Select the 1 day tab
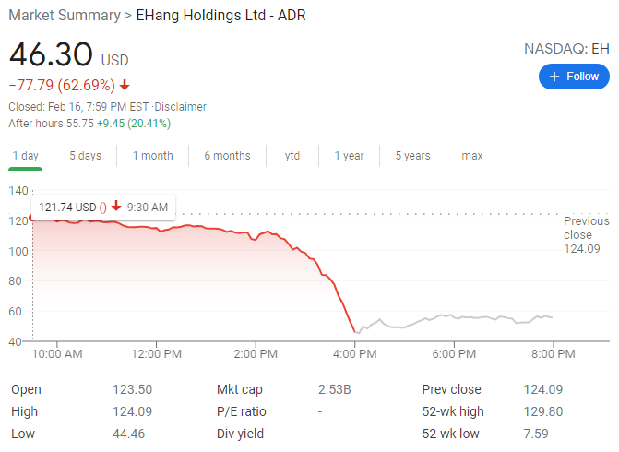The image size is (619, 452). [26, 156]
